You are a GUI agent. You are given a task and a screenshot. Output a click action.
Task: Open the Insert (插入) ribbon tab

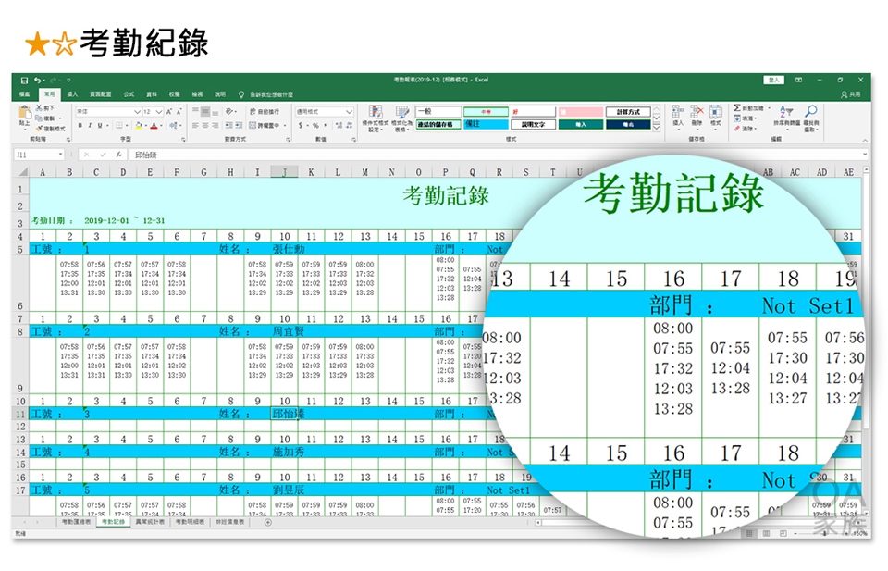[x=71, y=94]
